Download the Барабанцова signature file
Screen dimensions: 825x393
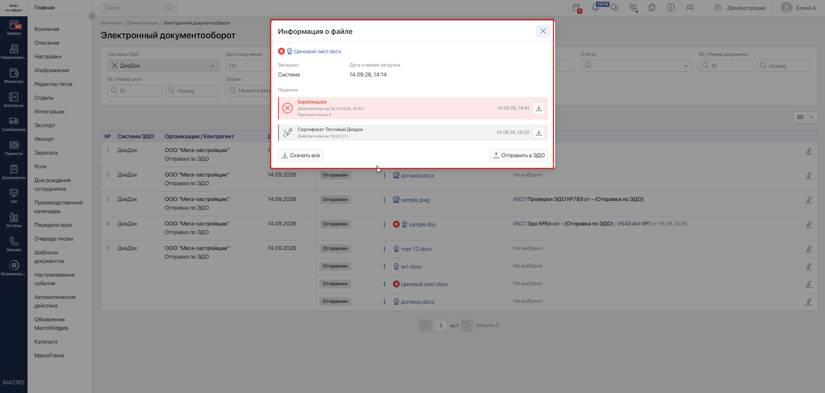point(538,108)
